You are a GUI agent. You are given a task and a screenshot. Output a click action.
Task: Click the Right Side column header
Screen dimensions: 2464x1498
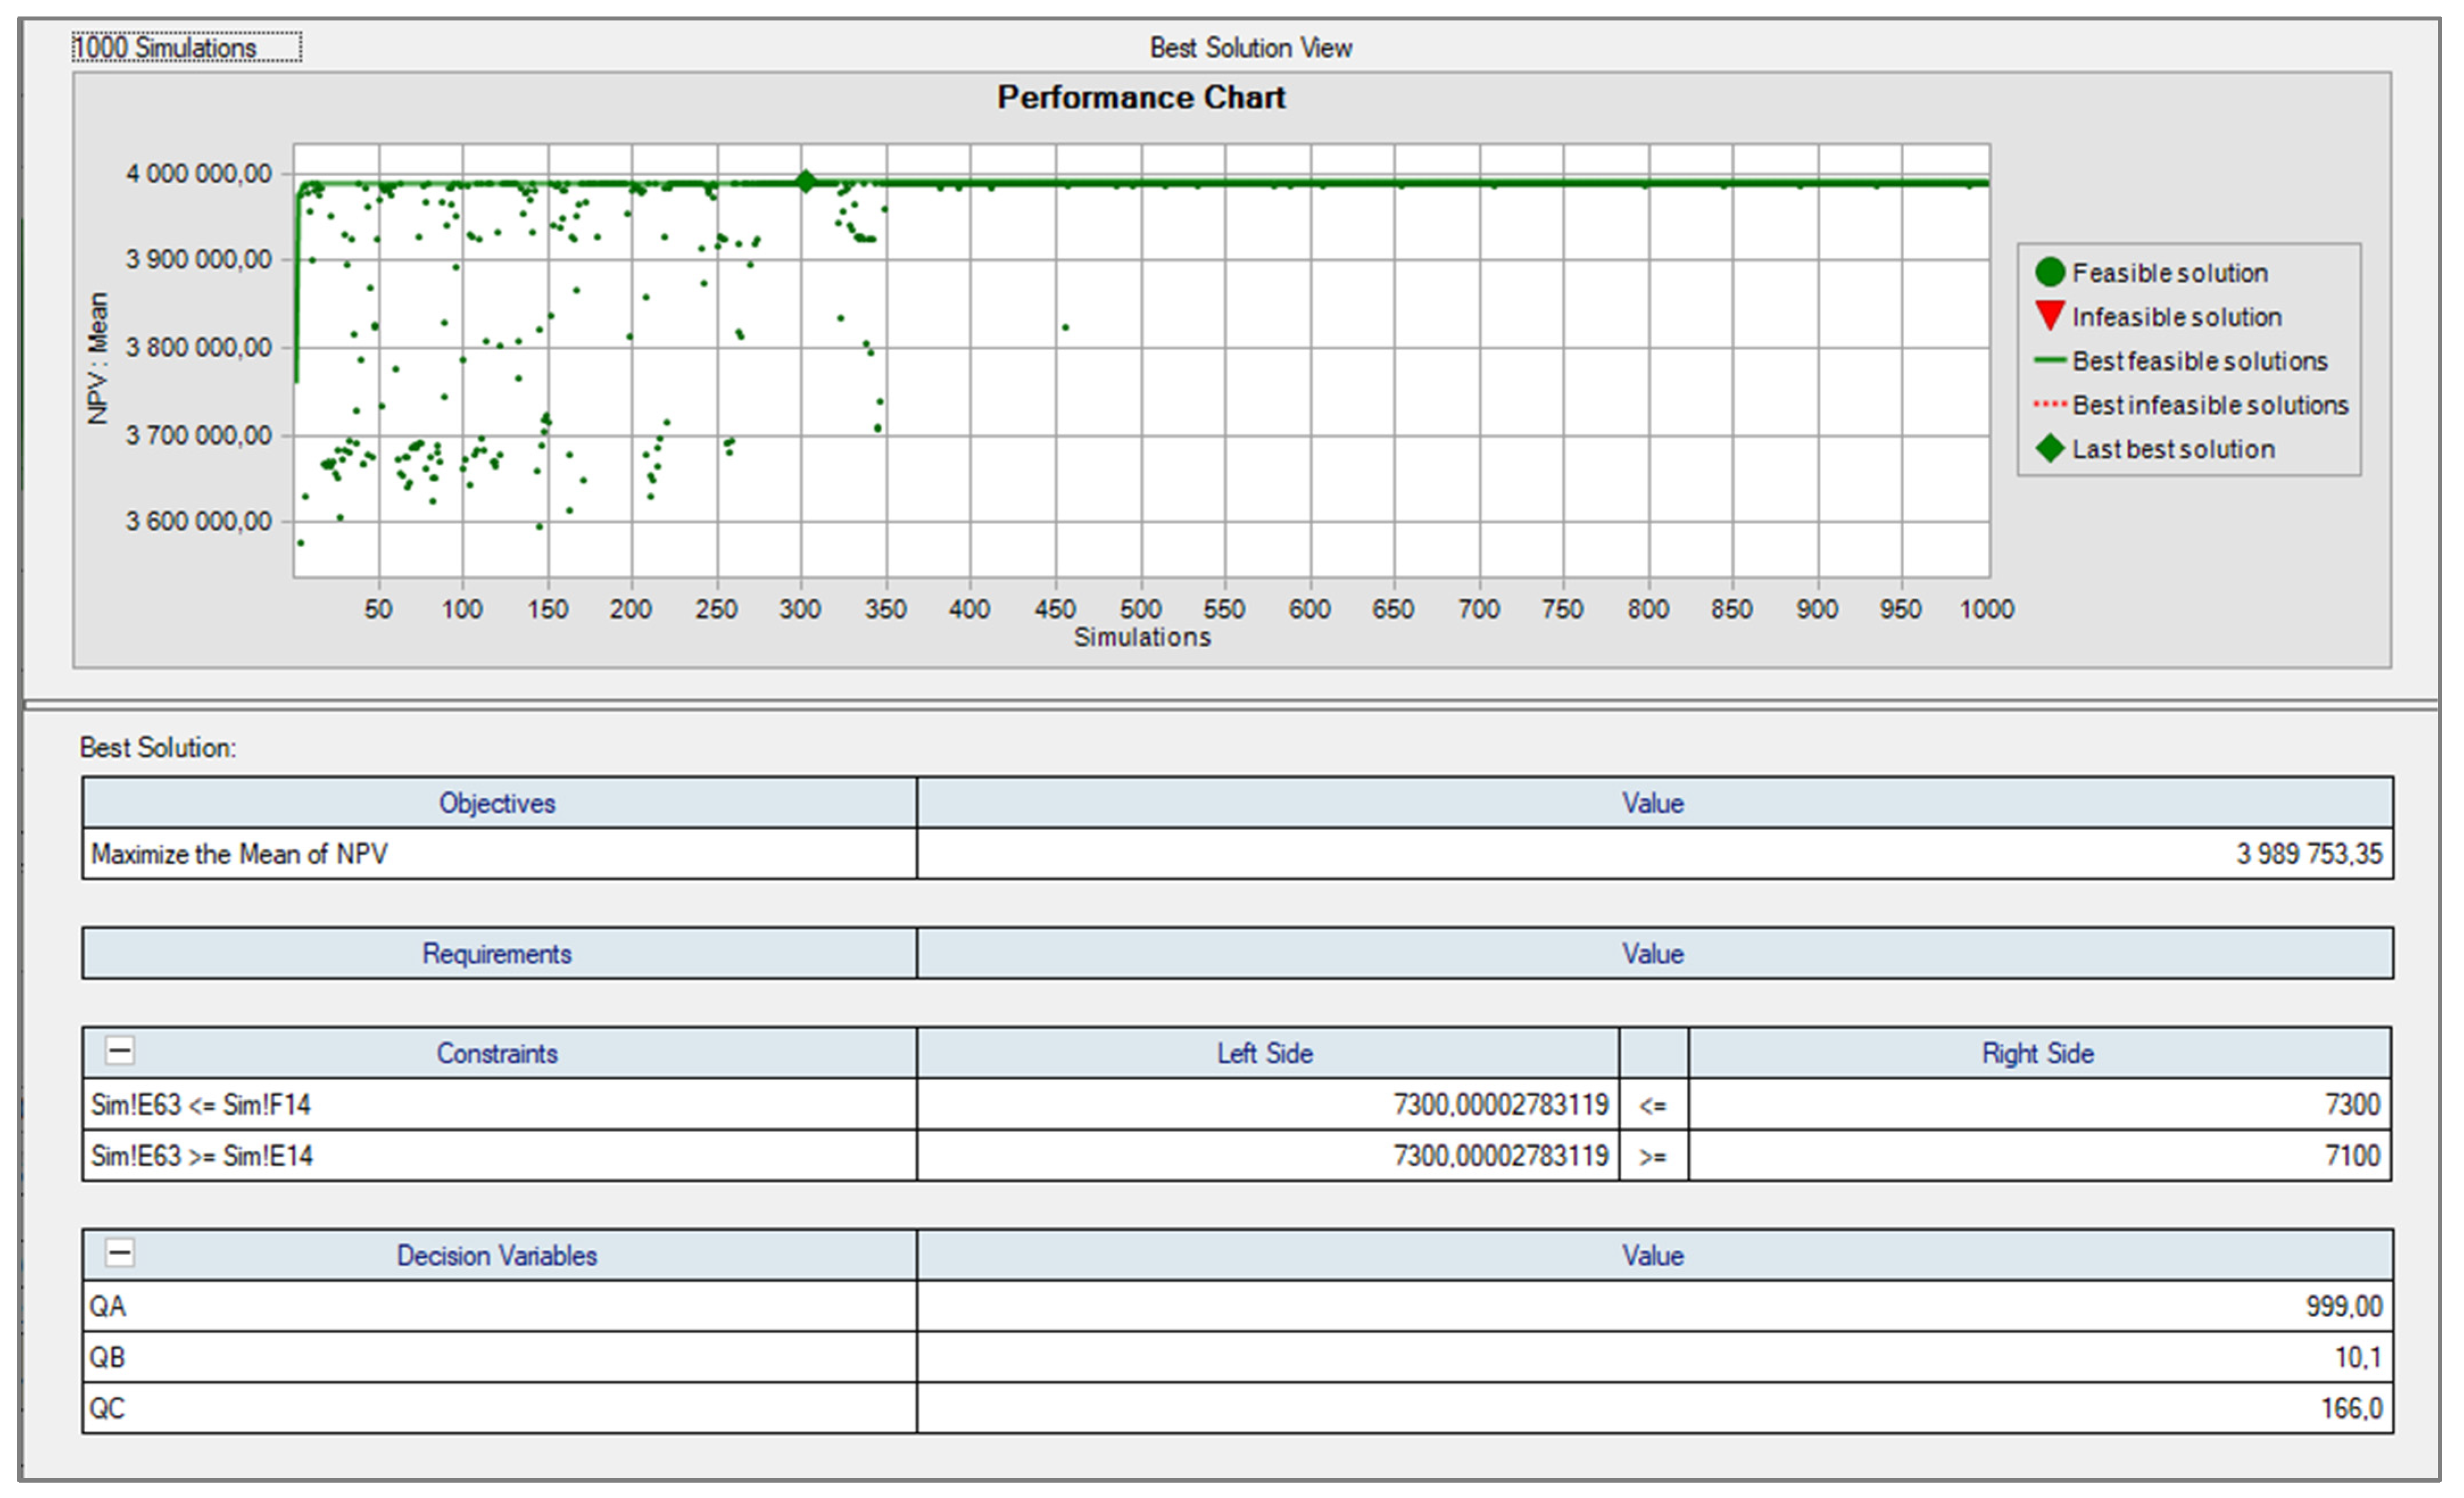tap(2037, 1054)
